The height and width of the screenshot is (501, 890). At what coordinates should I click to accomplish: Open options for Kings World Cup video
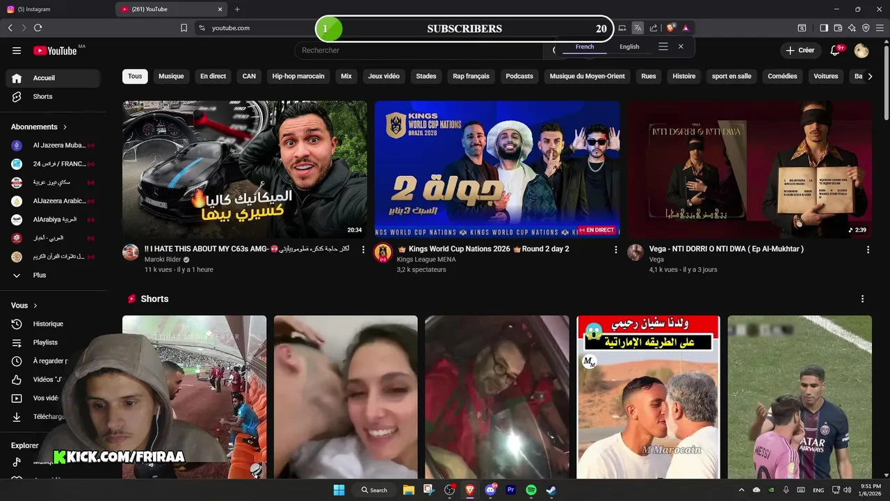615,249
